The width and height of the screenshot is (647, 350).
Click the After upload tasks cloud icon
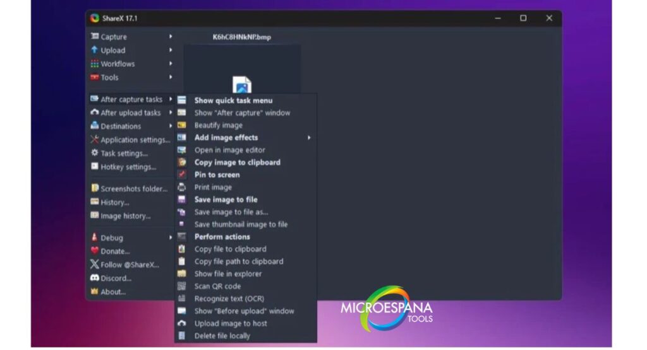95,112
